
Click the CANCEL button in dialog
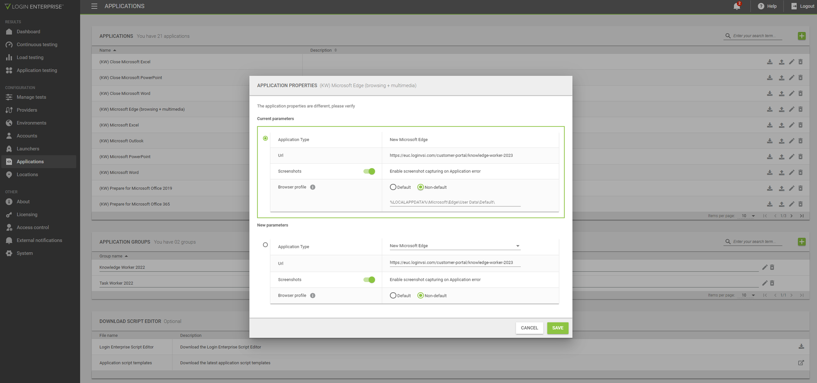click(x=529, y=328)
